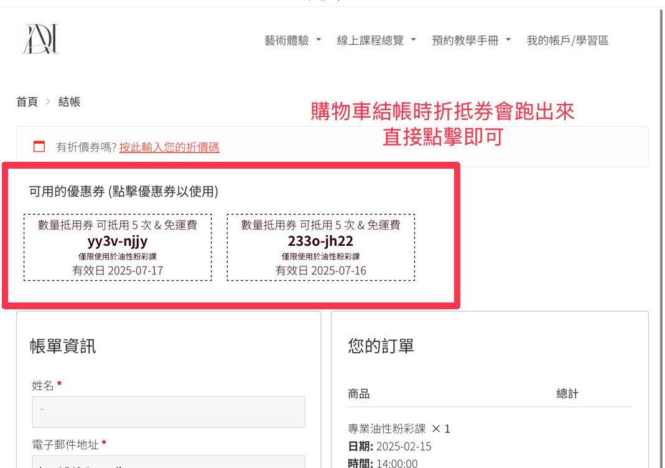Image resolution: width=665 pixels, height=468 pixels.
Task: Click the 按此輸入您的折價碼 link
Action: pyautogui.click(x=169, y=147)
